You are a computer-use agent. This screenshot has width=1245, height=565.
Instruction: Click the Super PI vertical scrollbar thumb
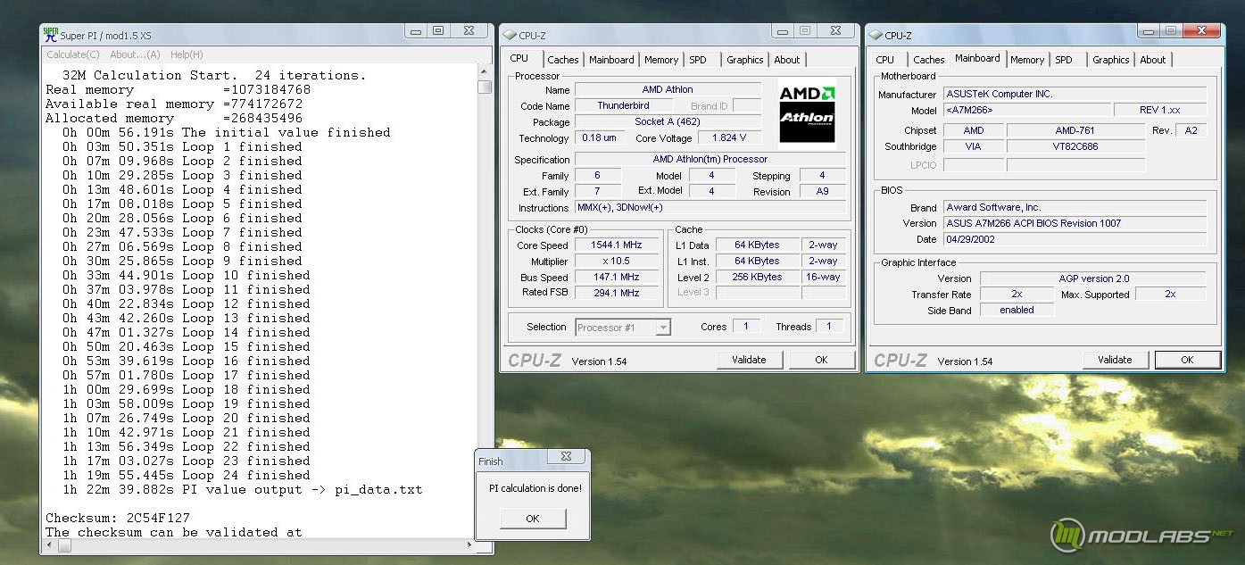point(485,87)
